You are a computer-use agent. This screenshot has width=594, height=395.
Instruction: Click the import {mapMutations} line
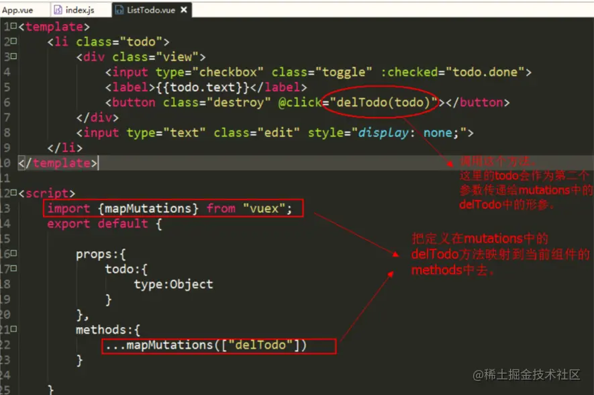(170, 208)
